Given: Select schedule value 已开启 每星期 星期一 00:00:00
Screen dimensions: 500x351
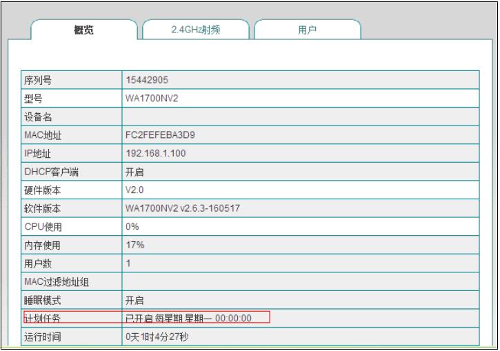Looking at the screenshot, I should (x=188, y=318).
